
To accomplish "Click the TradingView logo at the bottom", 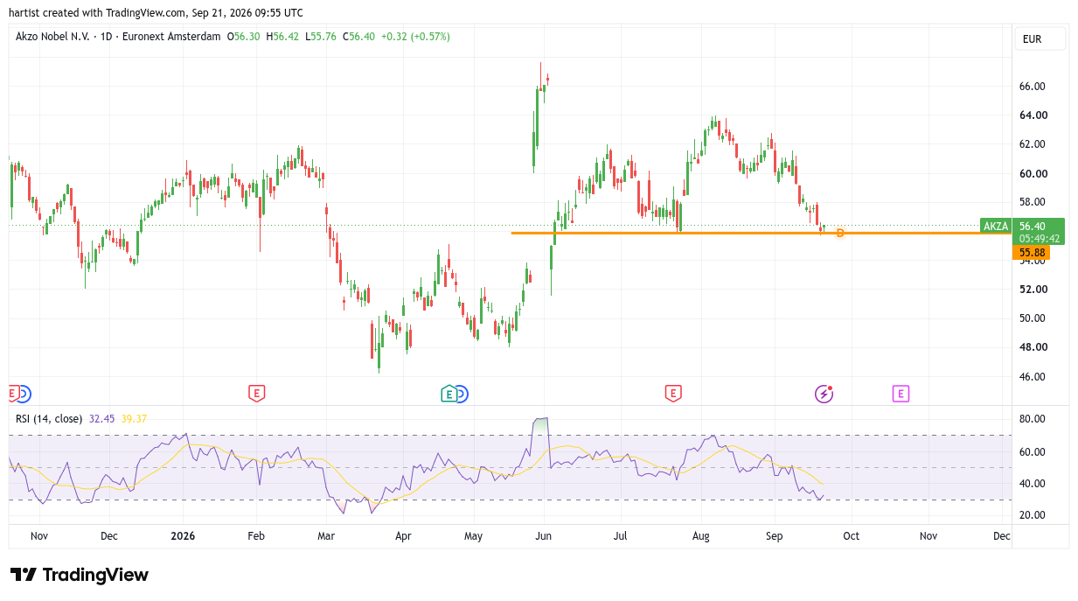I will 80,575.
